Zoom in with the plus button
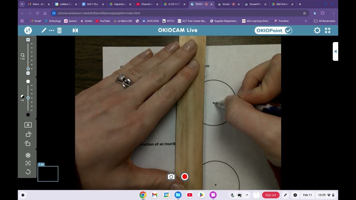 pyautogui.click(x=28, y=40)
